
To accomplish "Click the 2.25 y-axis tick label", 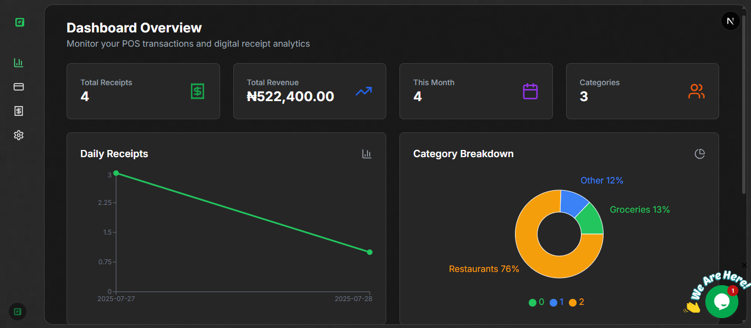I will coord(105,203).
